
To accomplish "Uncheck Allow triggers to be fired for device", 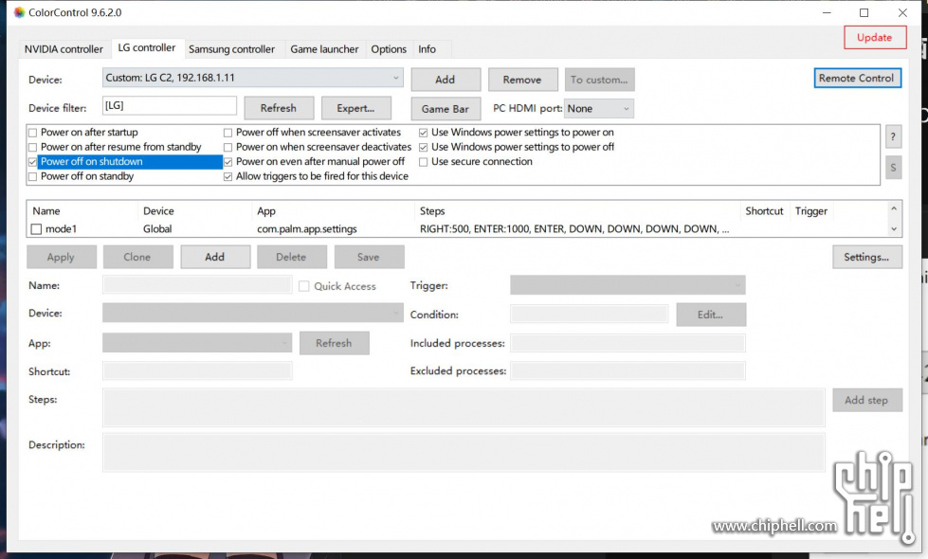I will coord(227,176).
